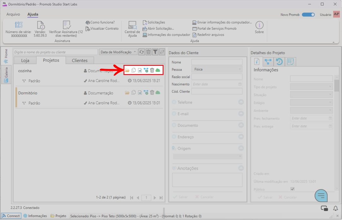
Task: Click the green cloud icon for Dormitório
Action: 158,93
